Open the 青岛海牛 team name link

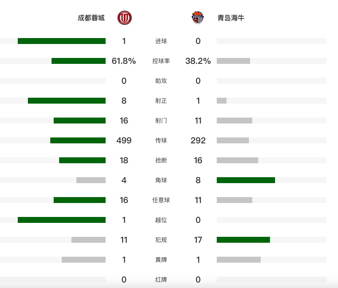click(x=231, y=18)
